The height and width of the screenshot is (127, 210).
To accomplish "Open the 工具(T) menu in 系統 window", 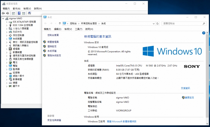I will click(79, 29).
